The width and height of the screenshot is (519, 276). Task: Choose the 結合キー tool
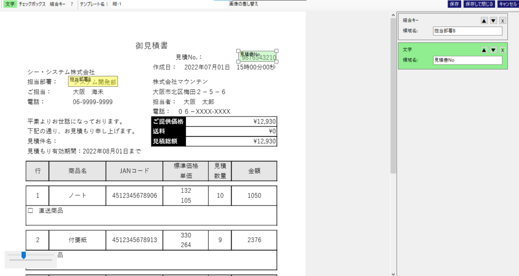coord(58,4)
